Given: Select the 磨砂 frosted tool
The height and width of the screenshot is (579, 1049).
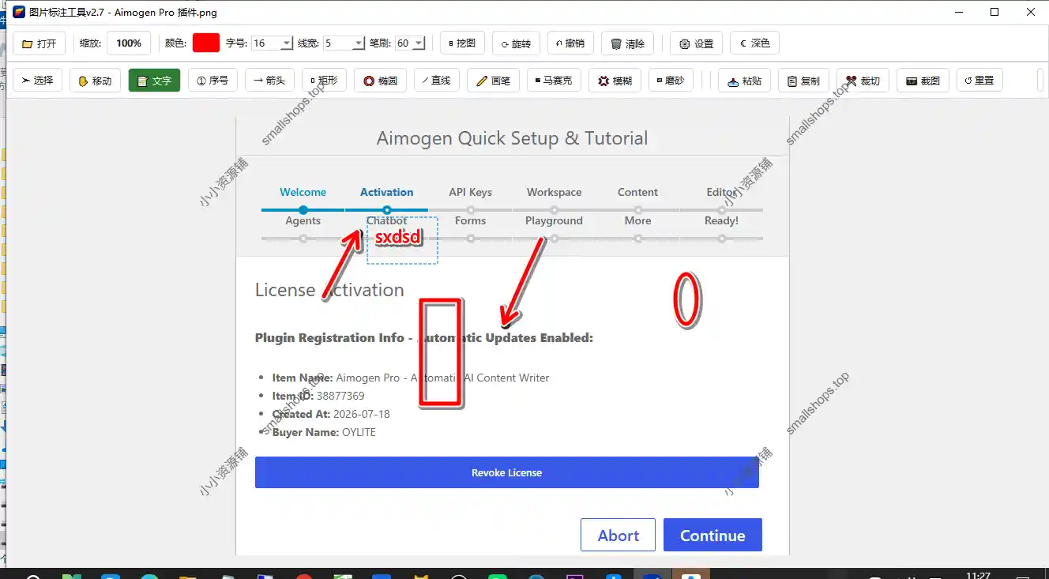Looking at the screenshot, I should pyautogui.click(x=671, y=81).
